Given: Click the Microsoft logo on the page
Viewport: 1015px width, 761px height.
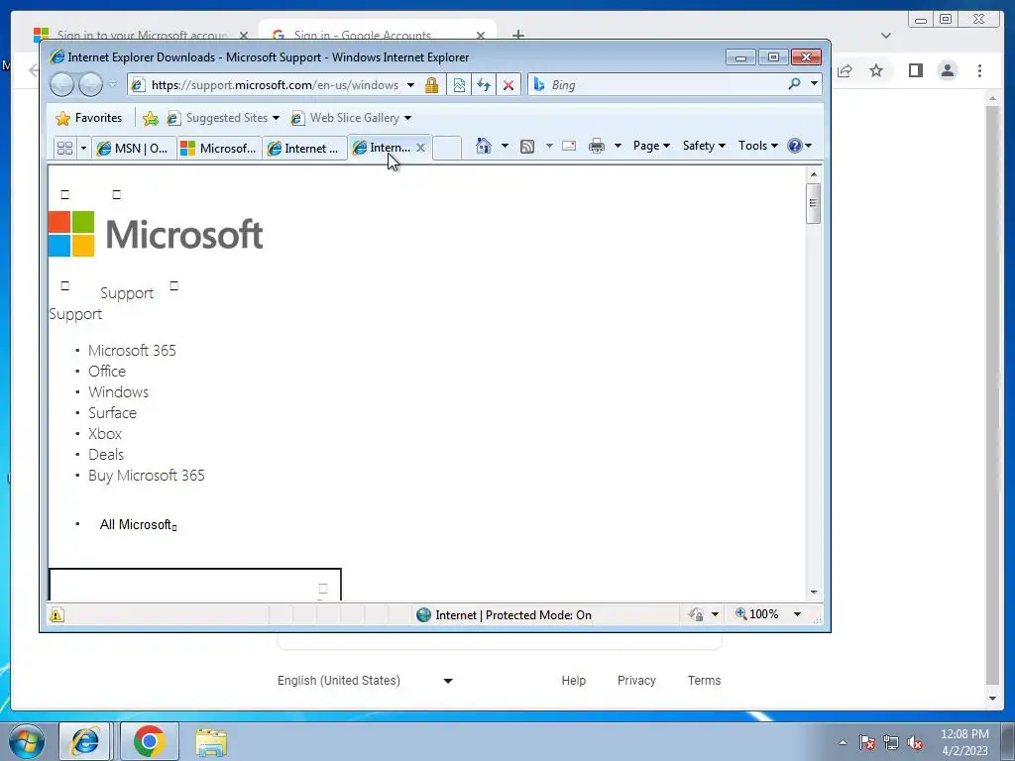Looking at the screenshot, I should click(x=156, y=234).
